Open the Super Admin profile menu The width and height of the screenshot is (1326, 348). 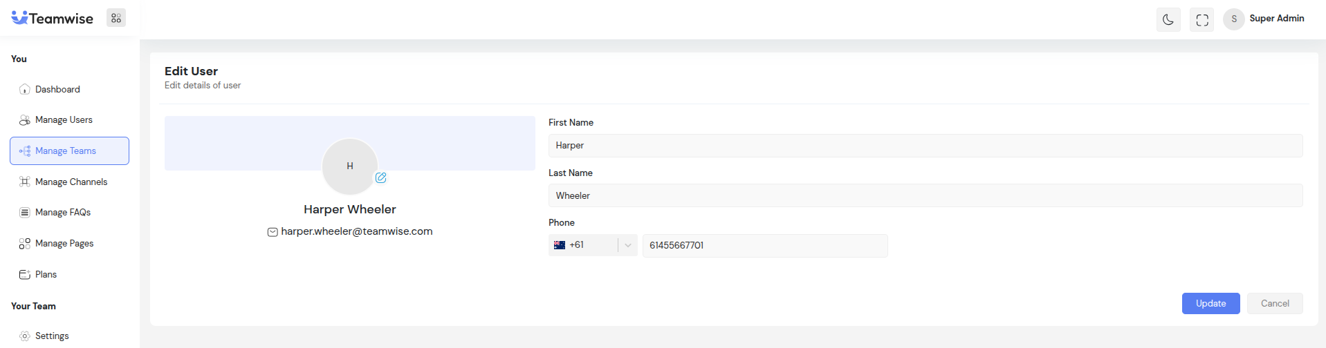click(1264, 19)
